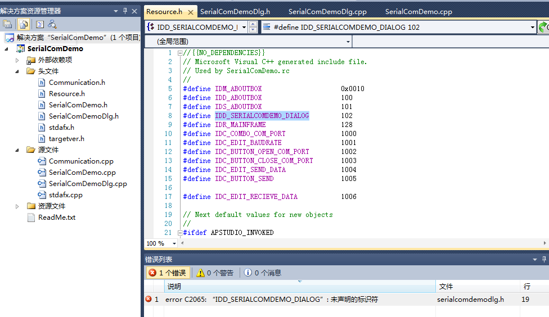Click IDC_COMBO_COM_PORT on line 10
This screenshot has width=549, height=317.
pos(250,134)
